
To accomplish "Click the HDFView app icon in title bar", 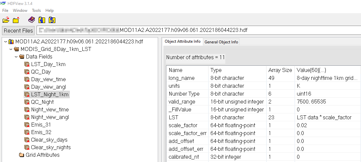I will (3, 3).
